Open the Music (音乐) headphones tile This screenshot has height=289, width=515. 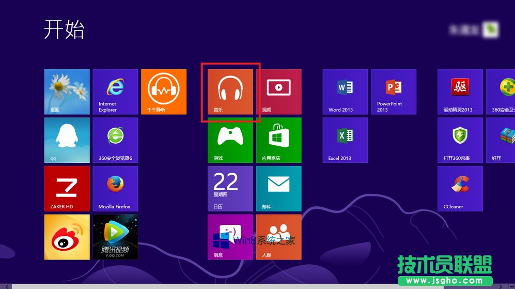(x=230, y=92)
